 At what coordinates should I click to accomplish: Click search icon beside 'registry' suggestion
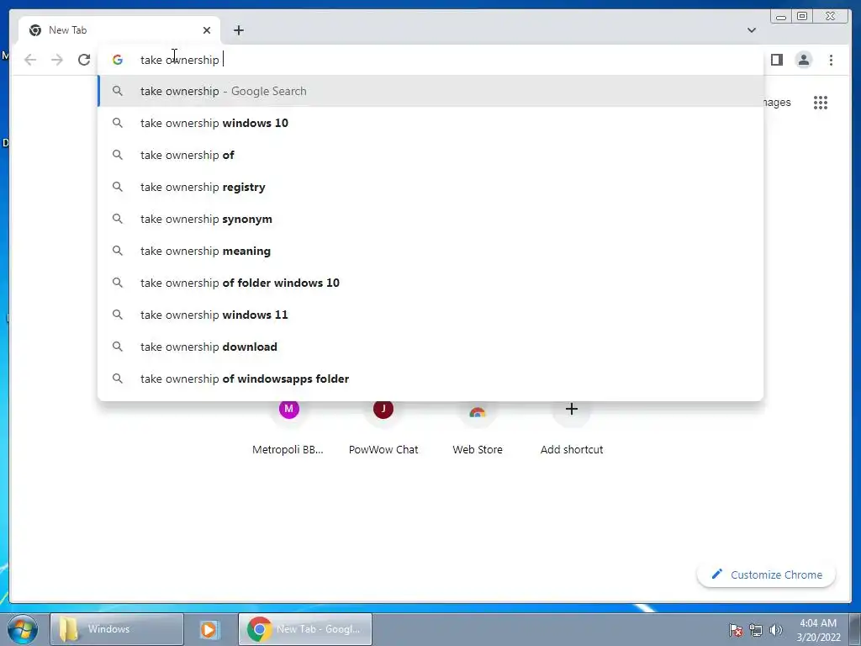118,187
